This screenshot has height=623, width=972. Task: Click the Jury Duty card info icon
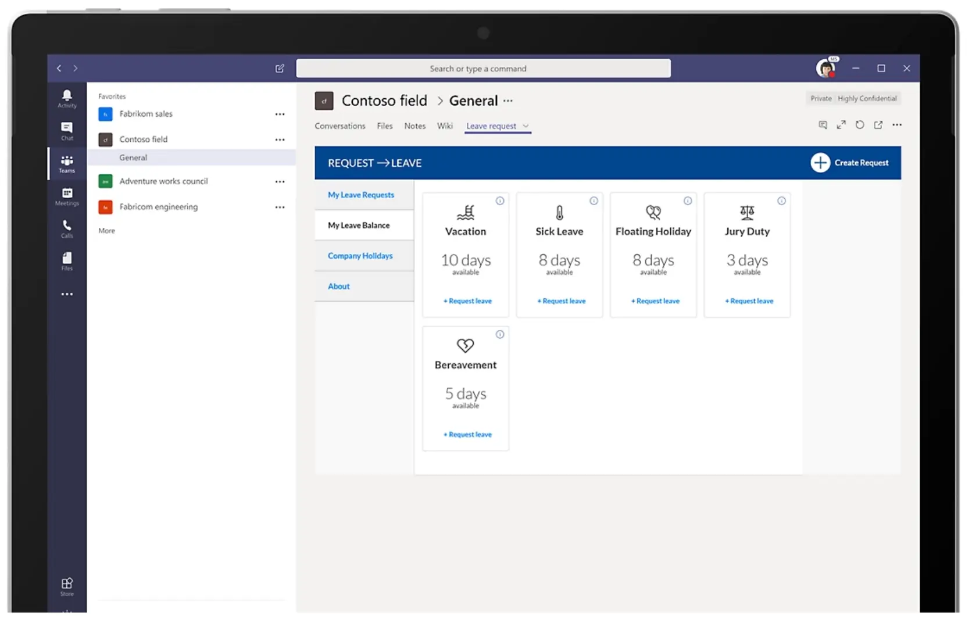pos(781,200)
